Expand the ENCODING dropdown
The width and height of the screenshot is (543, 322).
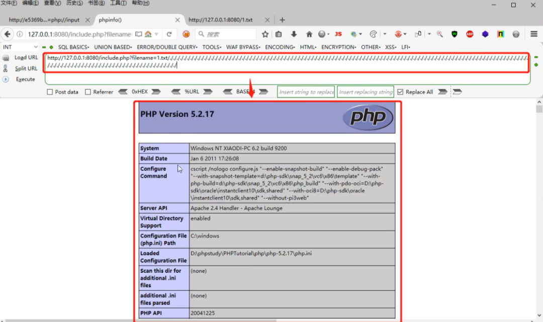pos(280,47)
